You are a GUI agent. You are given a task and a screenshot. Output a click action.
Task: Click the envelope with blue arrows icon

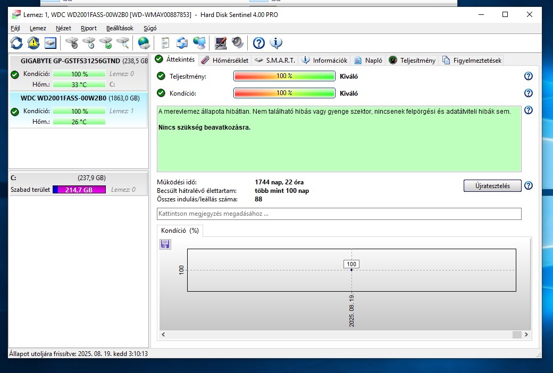tap(182, 43)
